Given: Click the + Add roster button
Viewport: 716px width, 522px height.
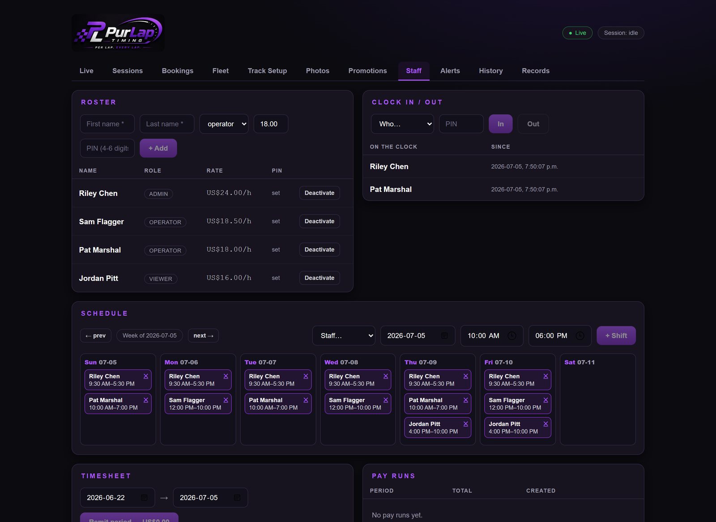Looking at the screenshot, I should 158,148.
